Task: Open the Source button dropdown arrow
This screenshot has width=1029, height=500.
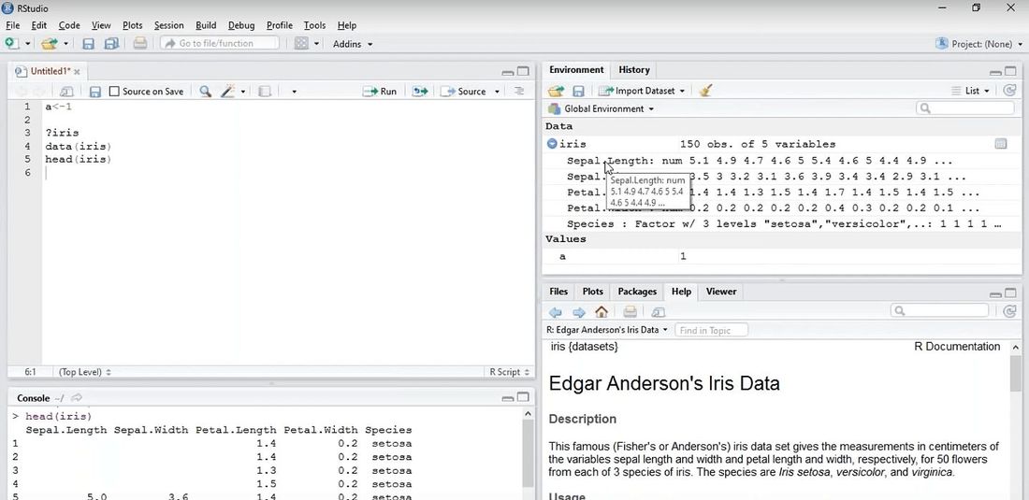Action: (x=497, y=92)
